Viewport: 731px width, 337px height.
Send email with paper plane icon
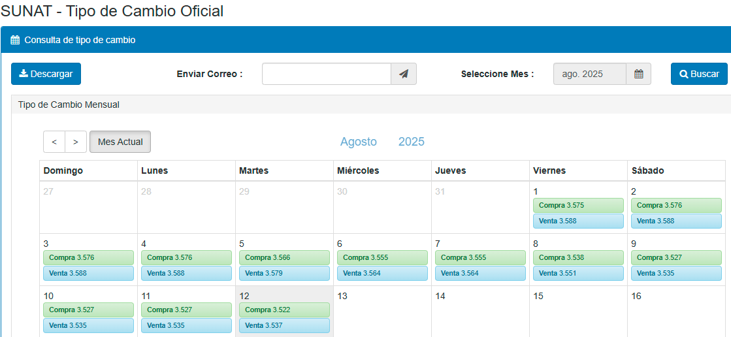[x=404, y=74]
